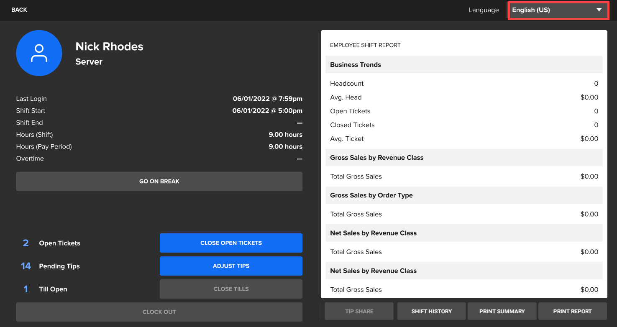Click the Till Open count label
Screen dimensions: 617x327
(x=26, y=289)
